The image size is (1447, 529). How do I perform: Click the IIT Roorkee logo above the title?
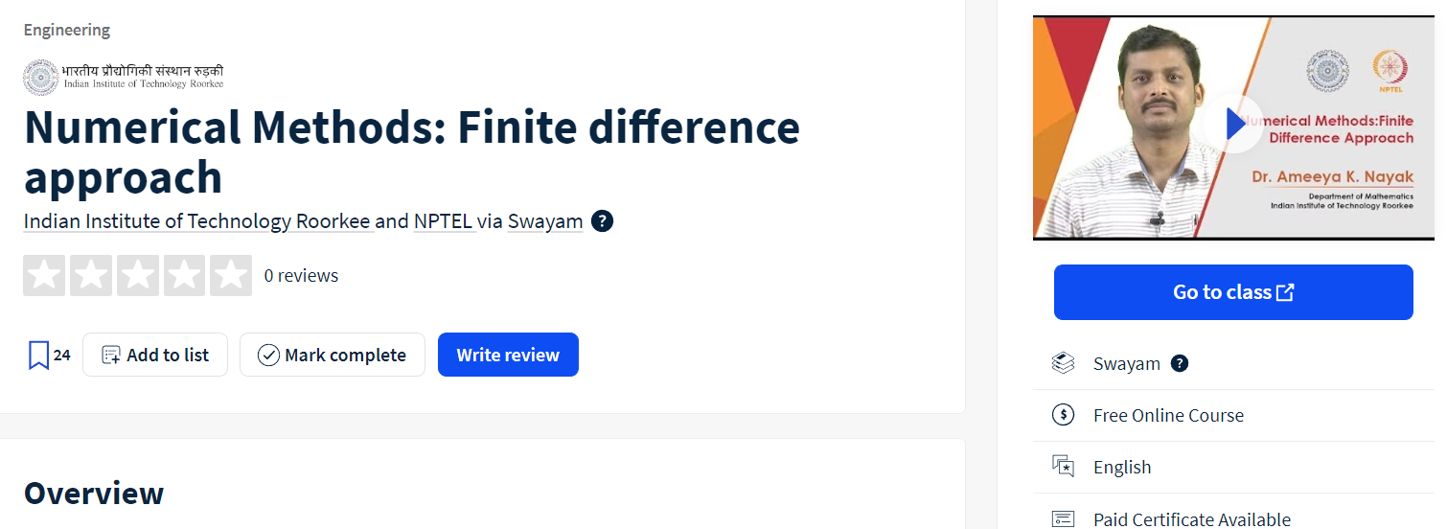[x=124, y=78]
